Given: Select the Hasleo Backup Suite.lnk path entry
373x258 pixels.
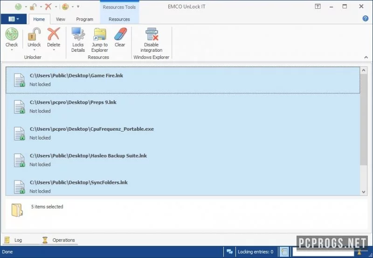Looking at the screenshot, I should (88, 156).
